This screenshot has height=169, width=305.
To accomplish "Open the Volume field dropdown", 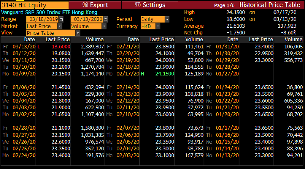I will (x=104, y=26).
